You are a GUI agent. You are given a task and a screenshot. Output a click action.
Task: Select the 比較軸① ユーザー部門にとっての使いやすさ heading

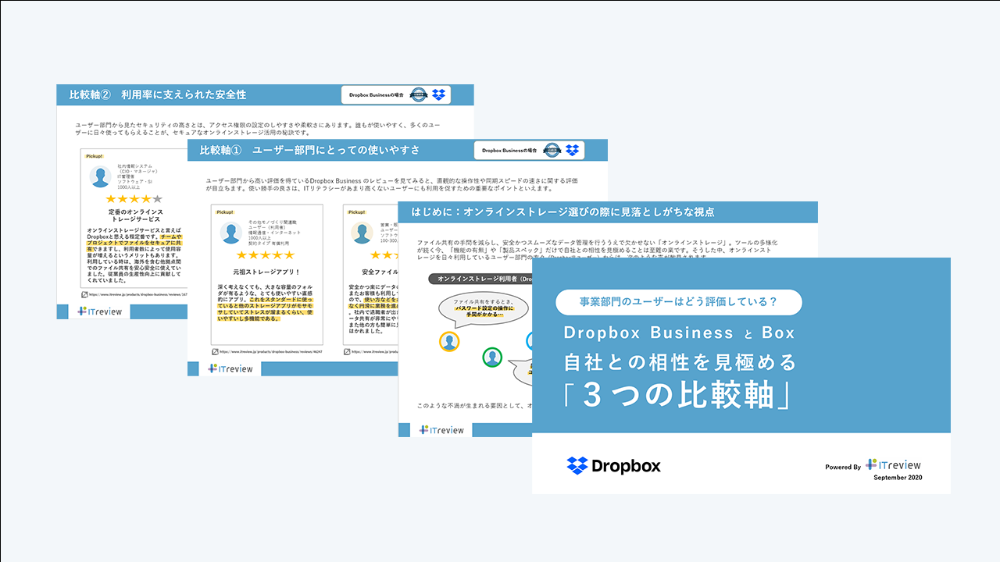pos(309,150)
